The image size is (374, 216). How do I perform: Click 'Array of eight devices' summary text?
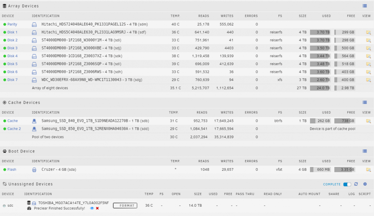click(x=50, y=88)
